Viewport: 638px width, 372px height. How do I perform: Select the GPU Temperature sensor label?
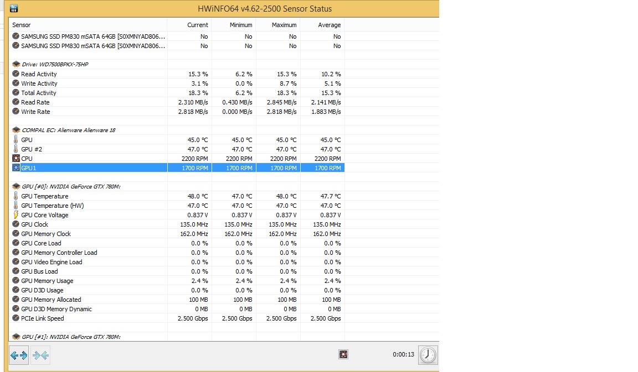[x=45, y=196]
